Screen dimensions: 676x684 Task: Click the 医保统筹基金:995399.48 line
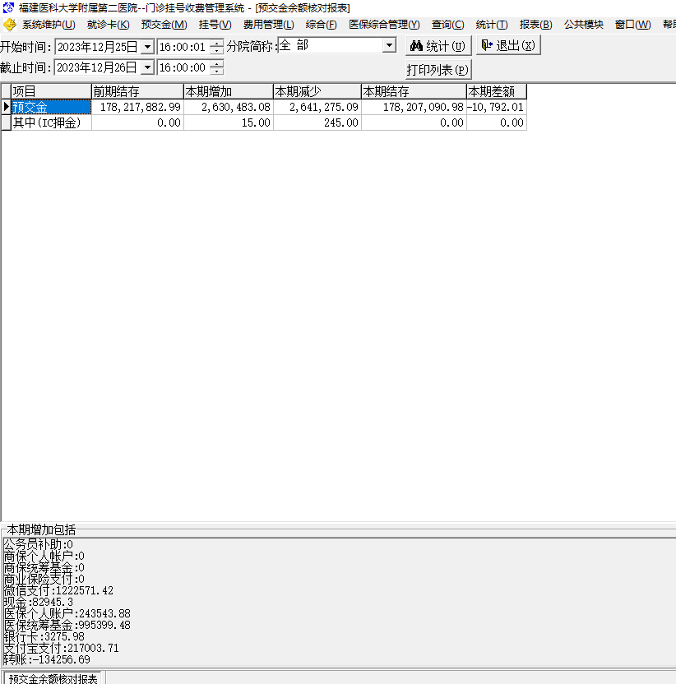(67, 625)
